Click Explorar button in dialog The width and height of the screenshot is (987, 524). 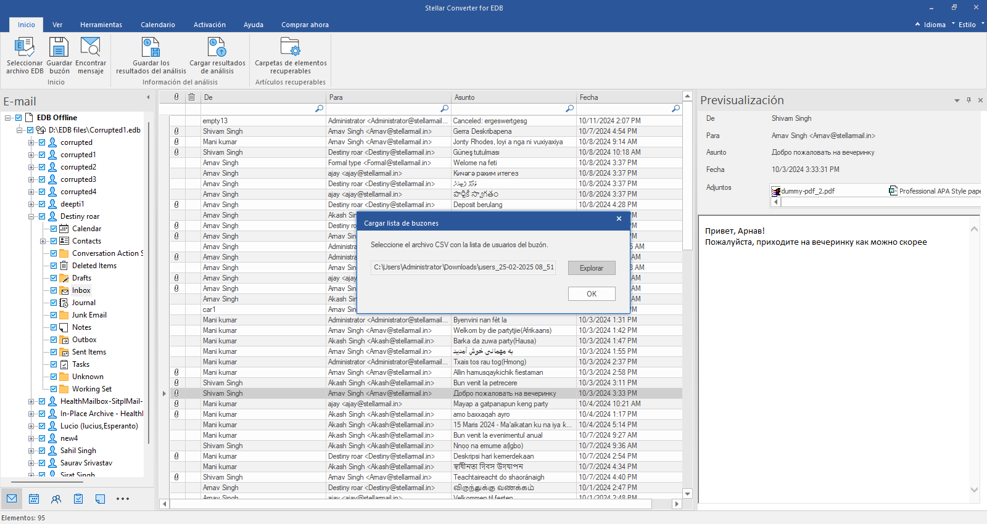pyautogui.click(x=592, y=268)
